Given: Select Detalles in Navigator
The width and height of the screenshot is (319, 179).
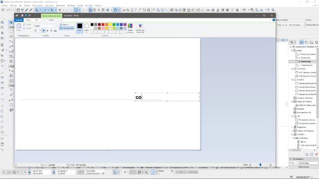Looking at the screenshot, I should (x=299, y=109).
